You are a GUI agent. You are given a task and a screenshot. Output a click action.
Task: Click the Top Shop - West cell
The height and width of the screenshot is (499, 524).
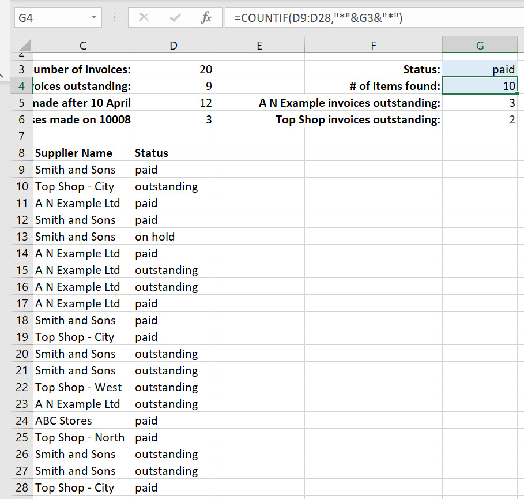pyautogui.click(x=82, y=387)
